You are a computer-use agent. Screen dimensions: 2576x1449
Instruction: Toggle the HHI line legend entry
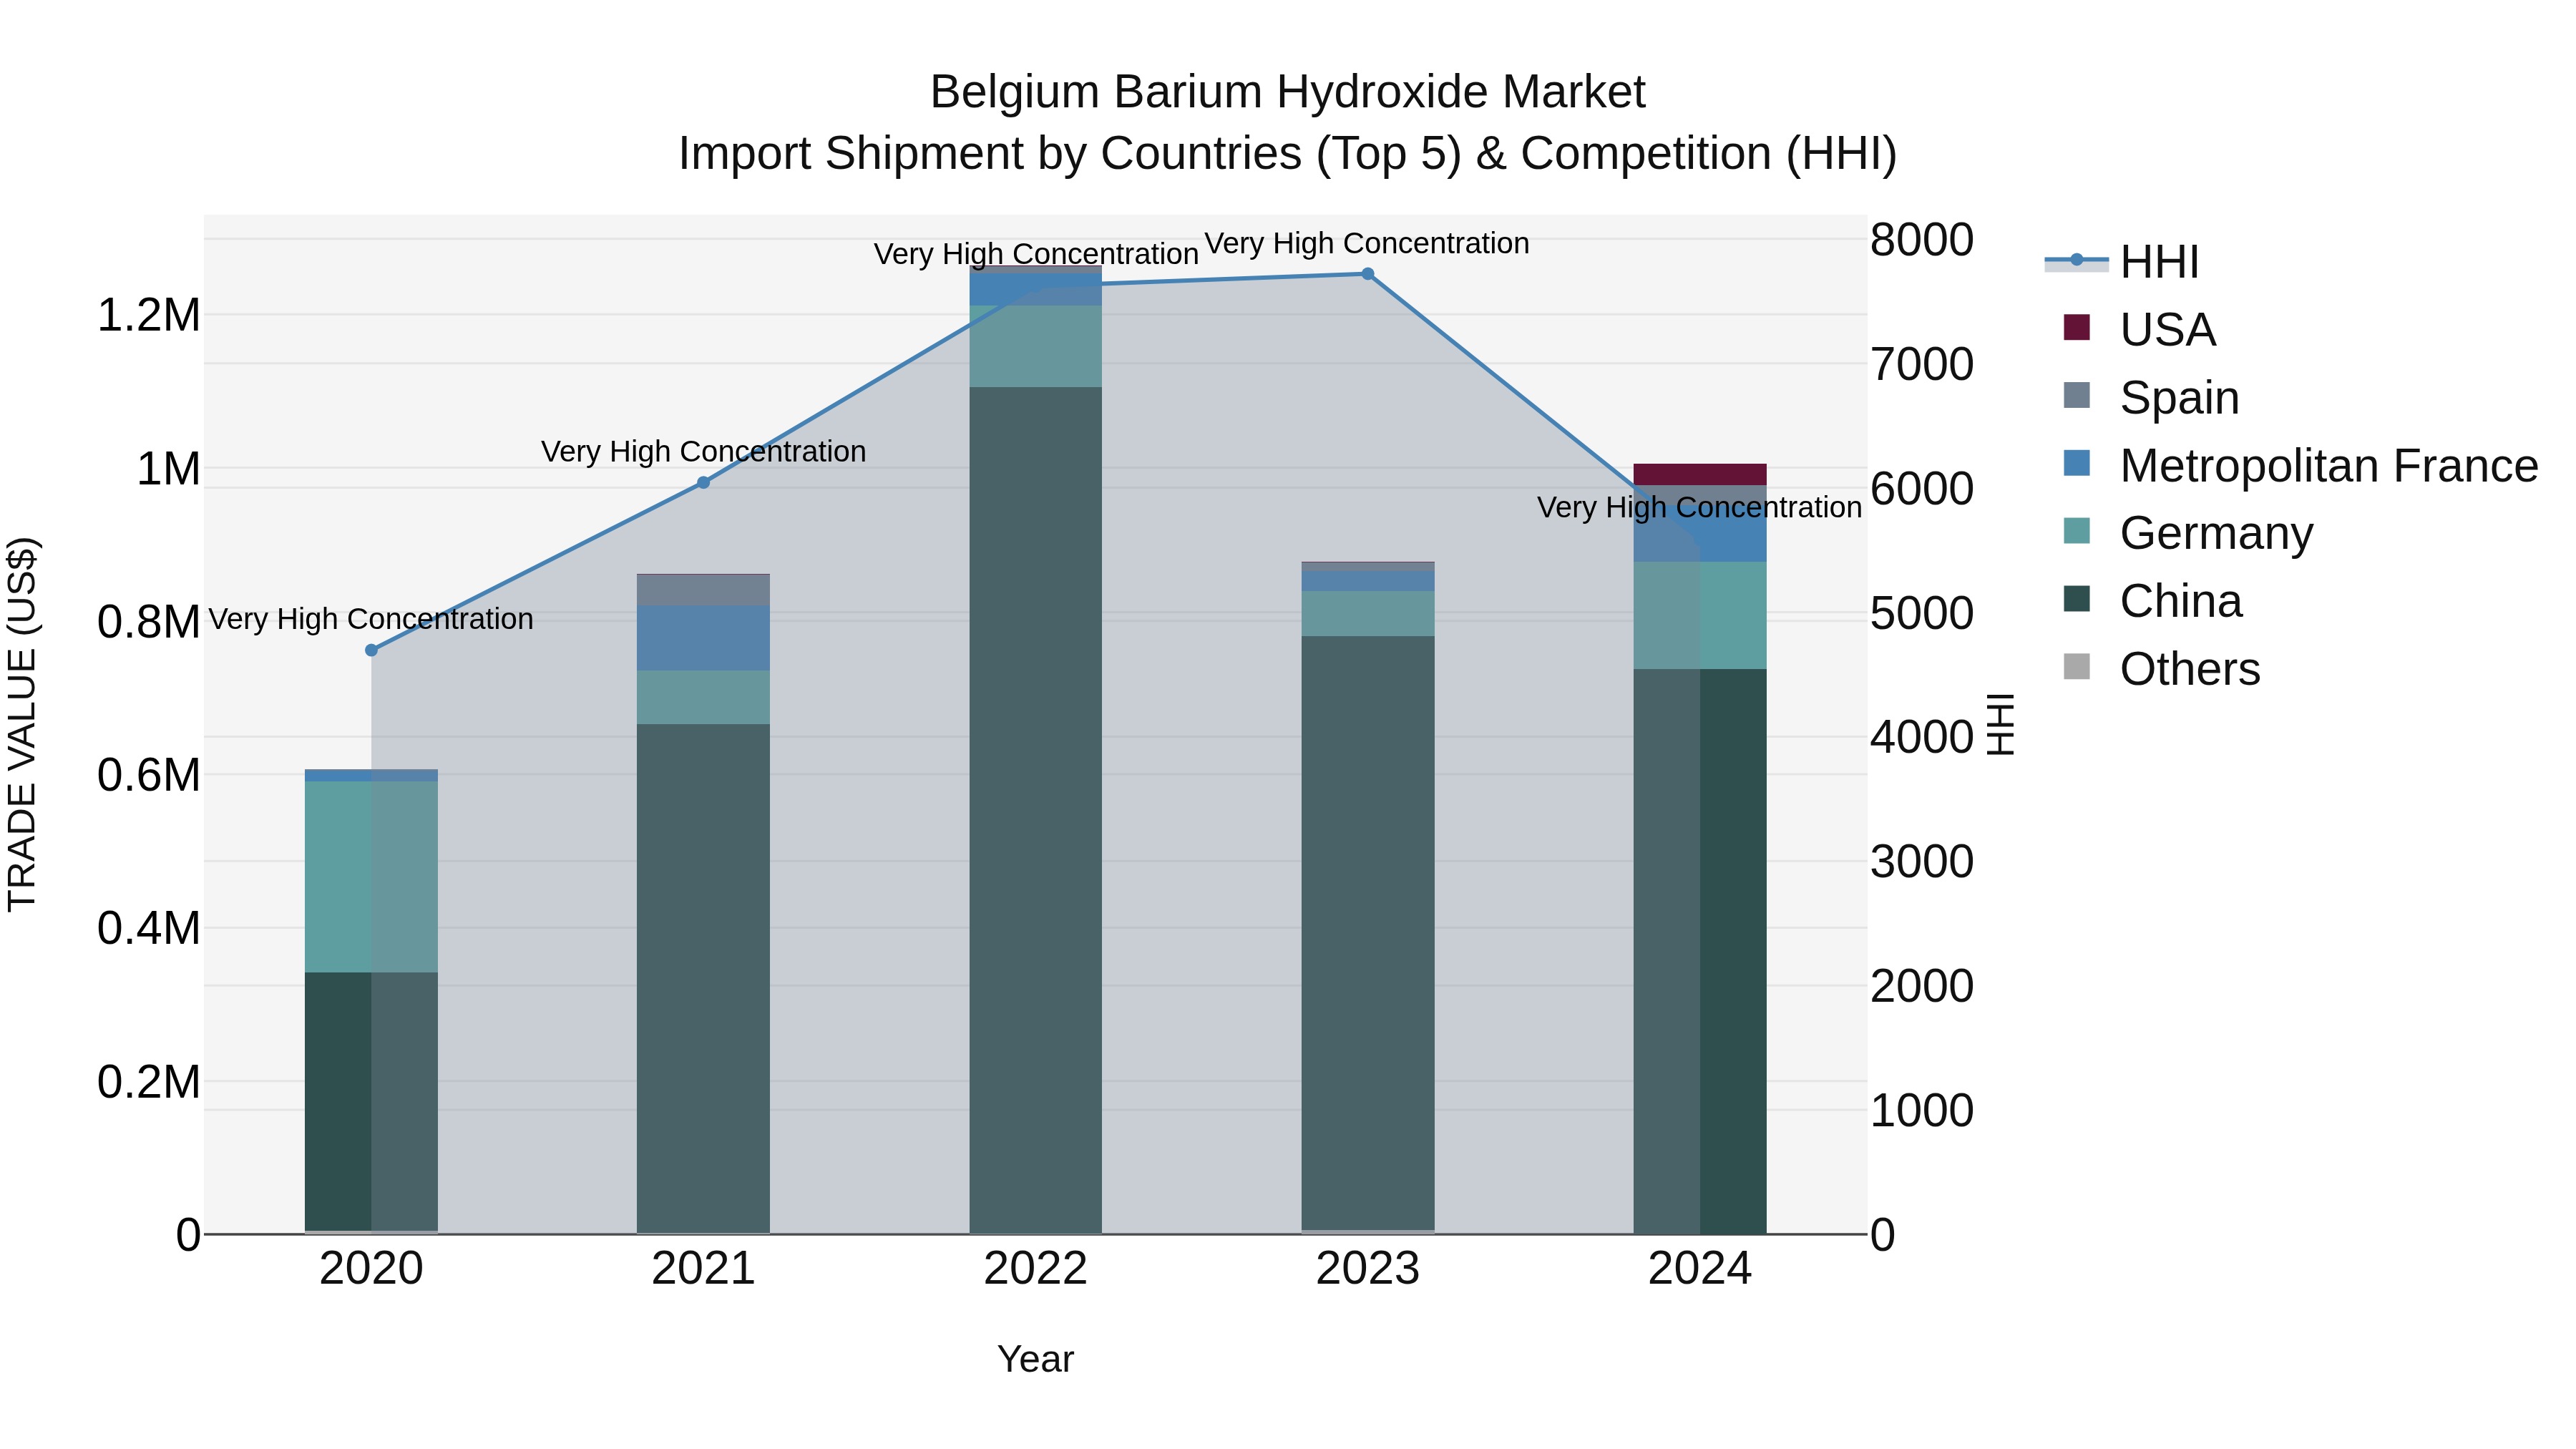point(2122,262)
